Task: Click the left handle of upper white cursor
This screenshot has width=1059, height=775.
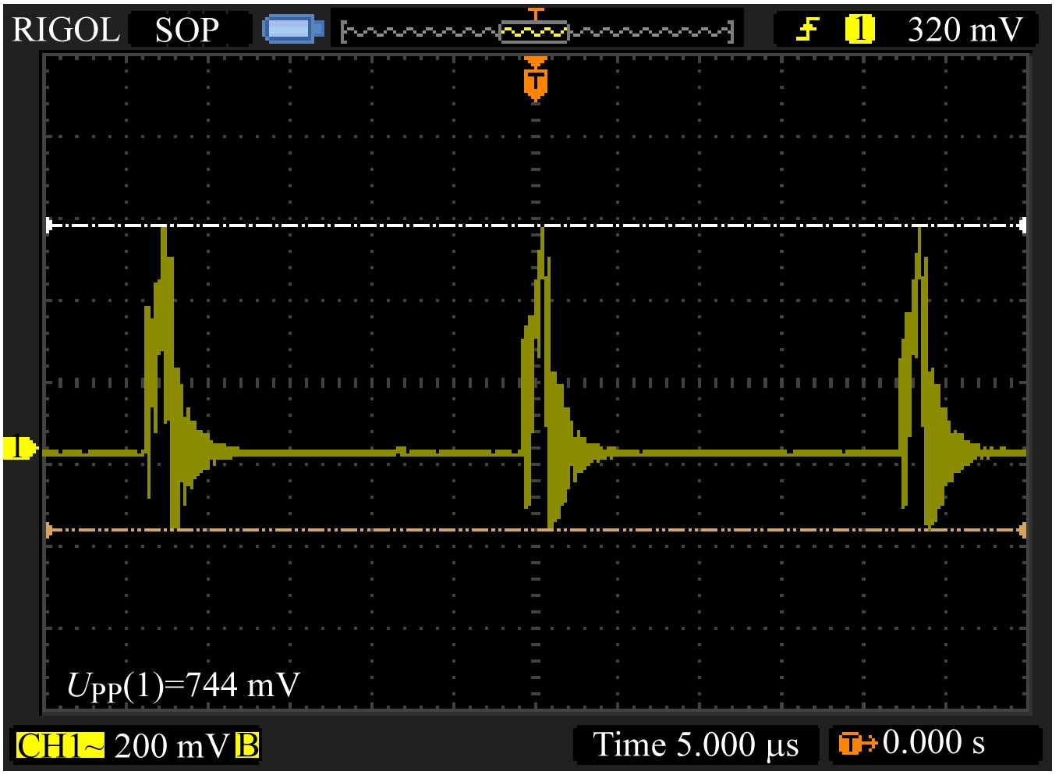Action: pos(49,226)
